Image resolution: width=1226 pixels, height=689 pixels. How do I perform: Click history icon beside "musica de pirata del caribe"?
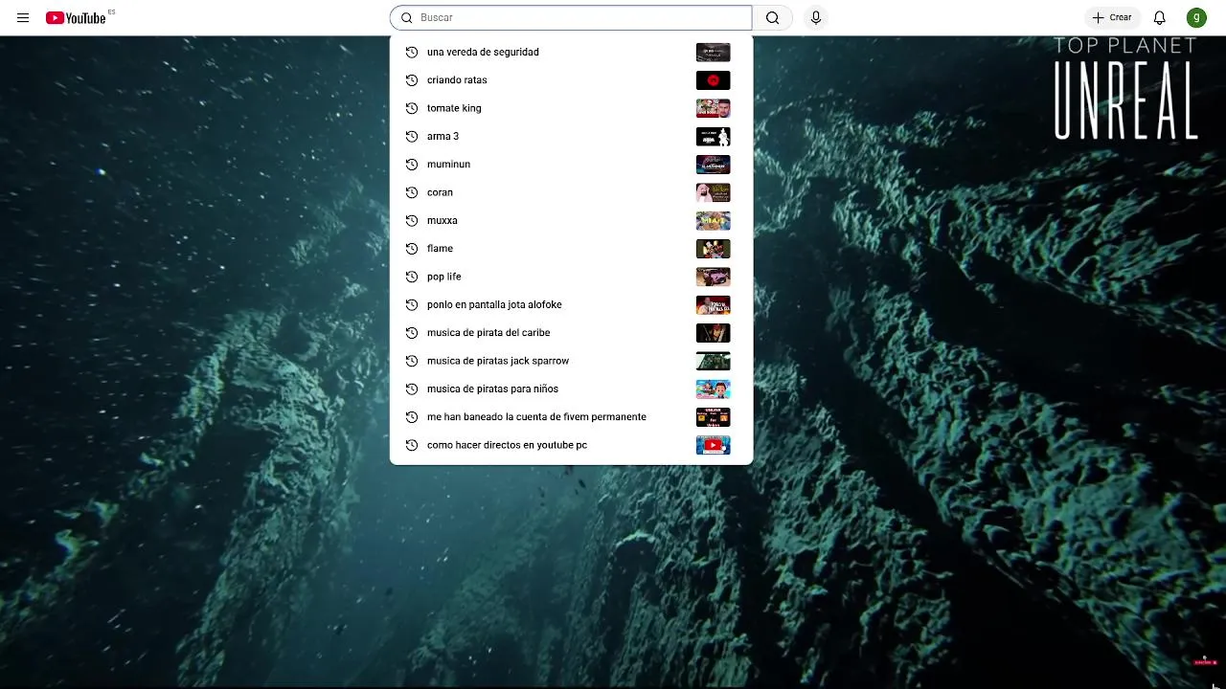pyautogui.click(x=412, y=333)
